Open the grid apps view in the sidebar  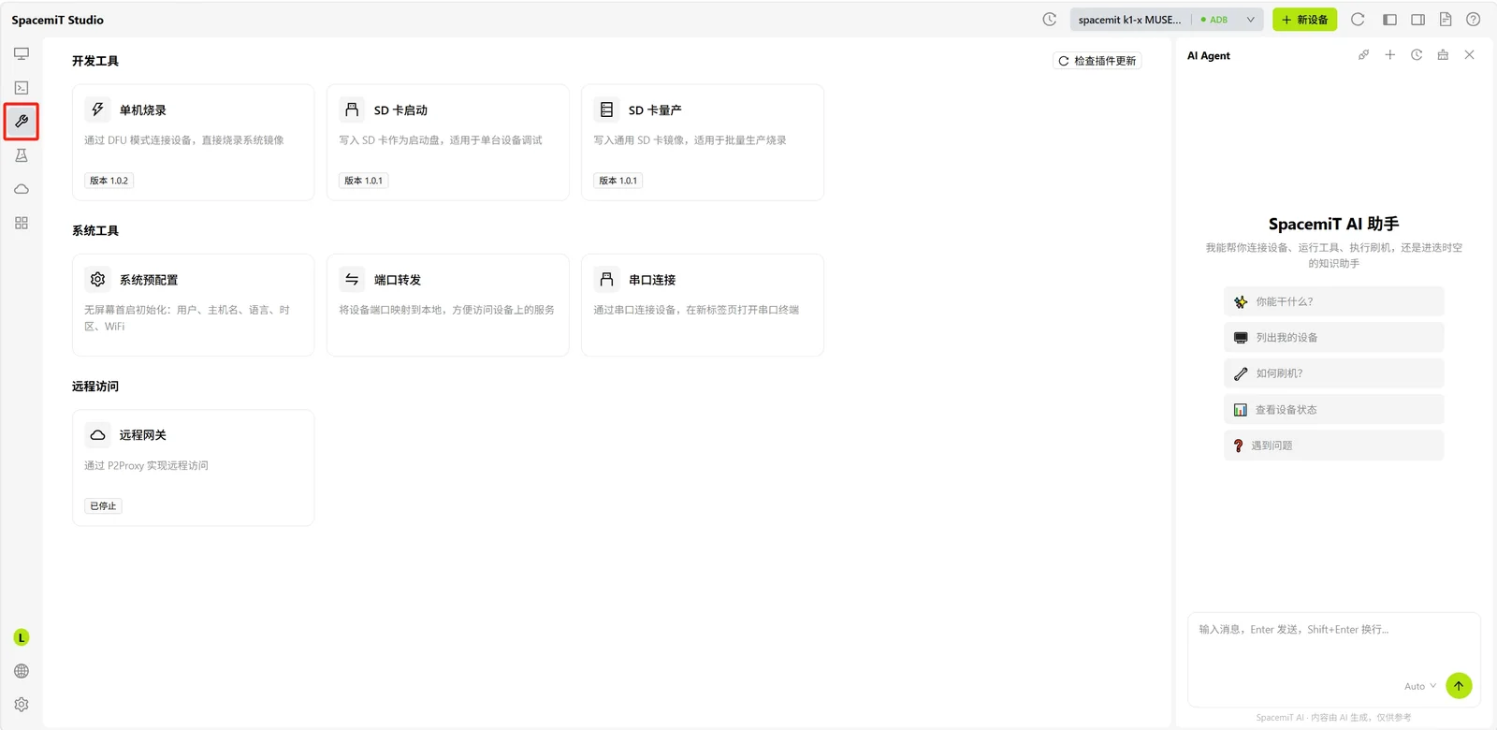point(22,223)
